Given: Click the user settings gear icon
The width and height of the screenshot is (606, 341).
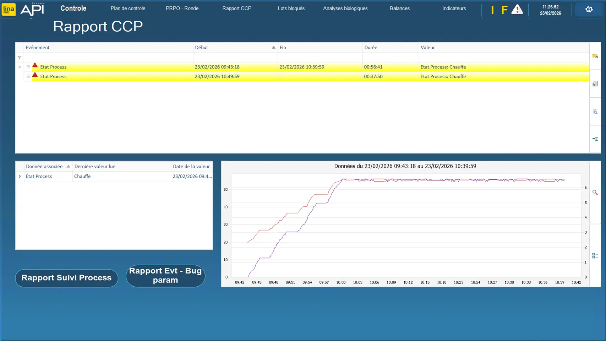Looking at the screenshot, I should [x=589, y=9].
